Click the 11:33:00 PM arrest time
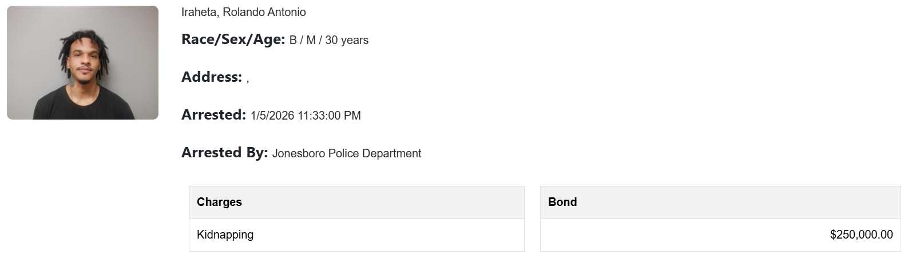This screenshot has width=908, height=258. point(329,116)
